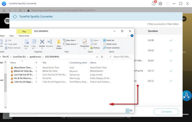
Task: Switch Explorer to large icons view
Action: 131,111
